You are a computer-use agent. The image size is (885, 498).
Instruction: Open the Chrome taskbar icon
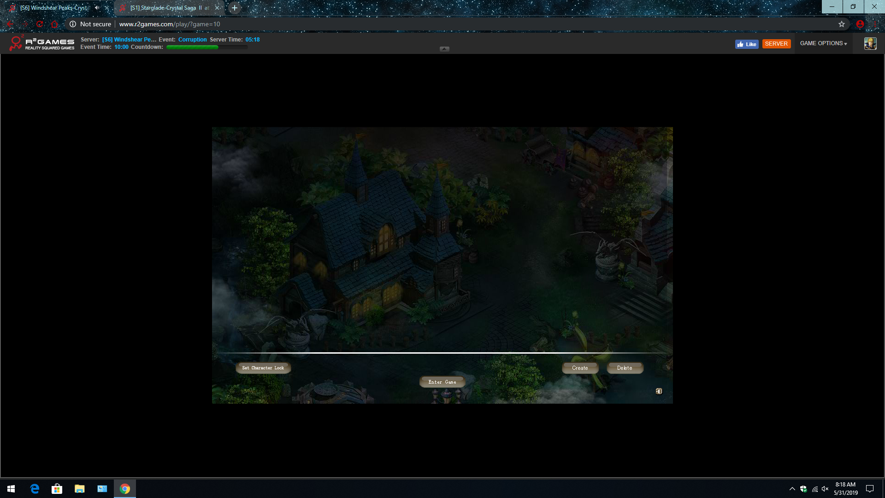pos(125,489)
